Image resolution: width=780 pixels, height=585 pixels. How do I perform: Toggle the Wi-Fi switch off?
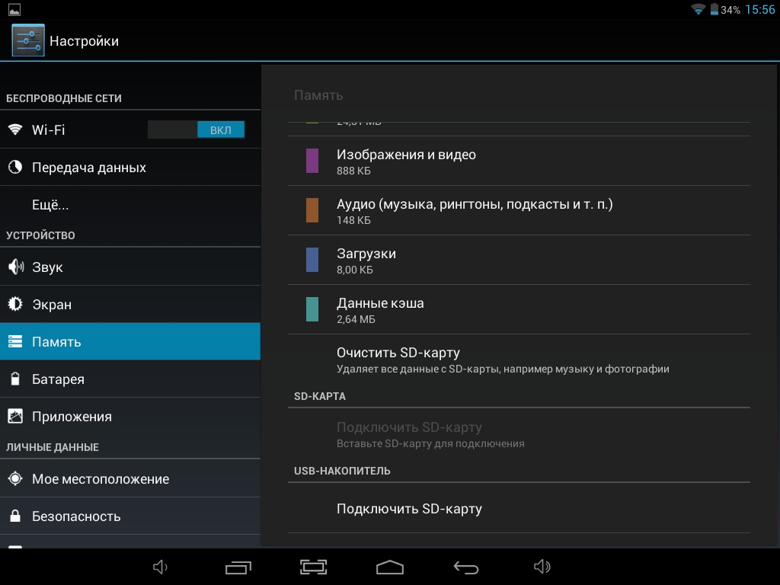pos(197,129)
